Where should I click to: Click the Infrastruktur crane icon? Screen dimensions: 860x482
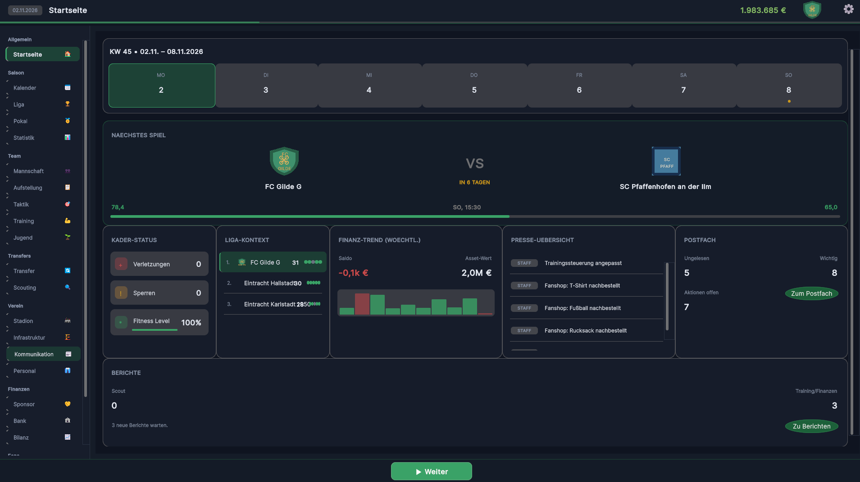point(68,337)
